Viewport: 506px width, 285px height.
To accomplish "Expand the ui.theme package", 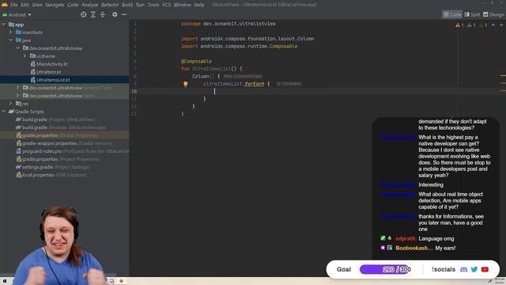I will click(x=25, y=56).
